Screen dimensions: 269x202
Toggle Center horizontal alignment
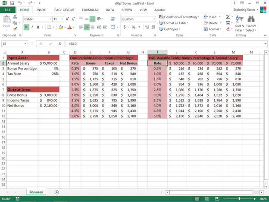[87, 27]
